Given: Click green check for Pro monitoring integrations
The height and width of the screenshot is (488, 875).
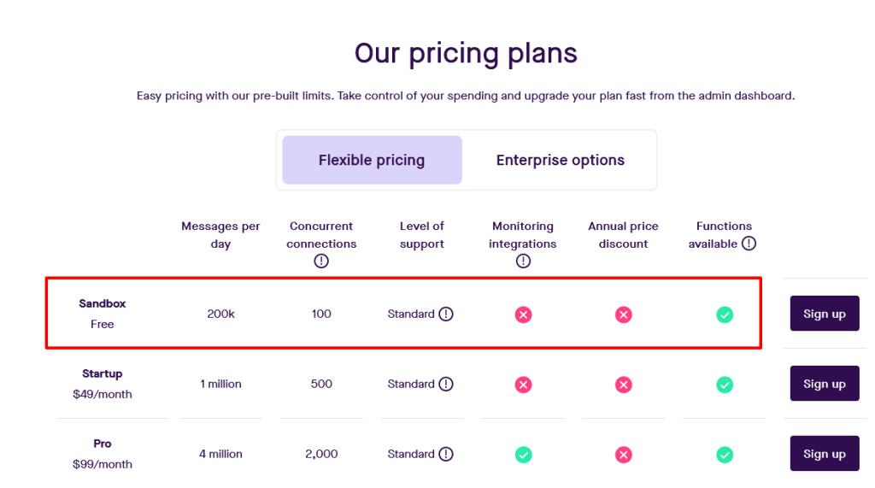Looking at the screenshot, I should [523, 455].
